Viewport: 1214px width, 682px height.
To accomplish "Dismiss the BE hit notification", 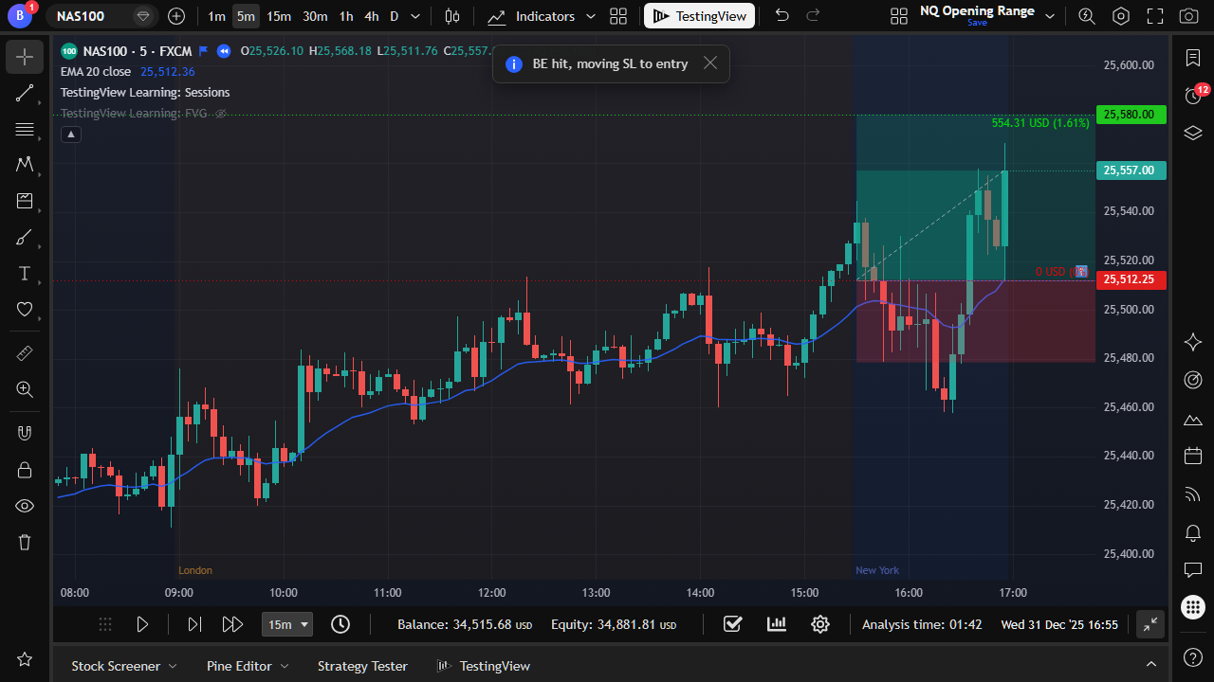I will (710, 63).
